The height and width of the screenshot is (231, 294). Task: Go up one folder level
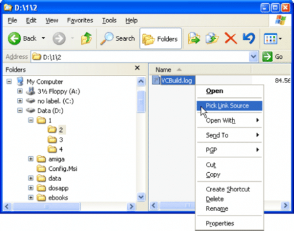pos(86,38)
